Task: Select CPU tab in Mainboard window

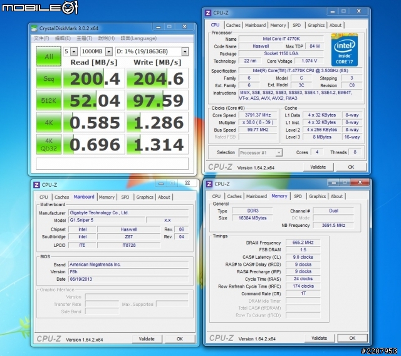Action: tap(44, 197)
